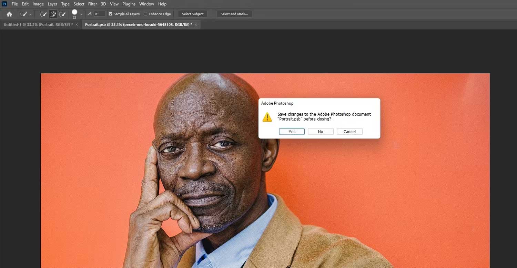This screenshot has height=268, width=517.
Task: Select the Subtract from Selection brush mode
Action: 62,14
